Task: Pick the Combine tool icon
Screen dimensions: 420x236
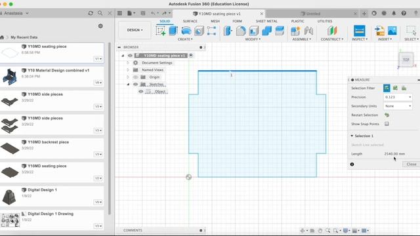Action: point(266,31)
